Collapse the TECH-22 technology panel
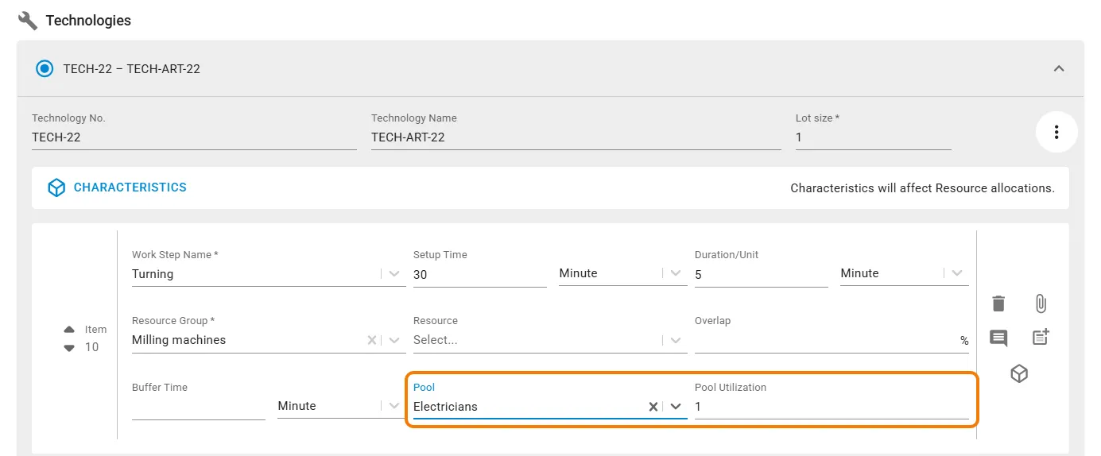This screenshot has height=456, width=1101. pyautogui.click(x=1059, y=69)
